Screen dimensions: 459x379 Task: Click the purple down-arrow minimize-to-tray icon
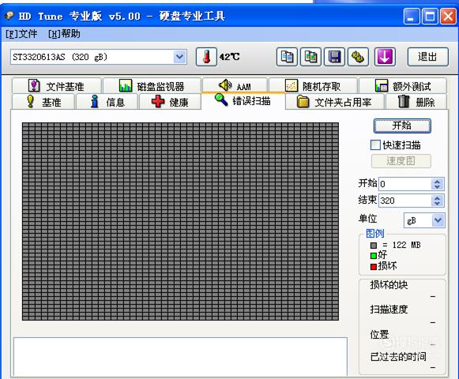(385, 57)
